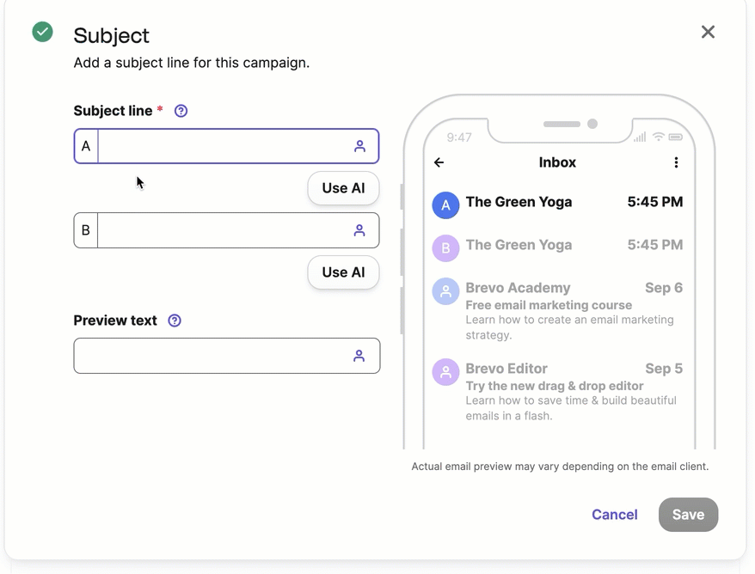Open help tooltip next to Subject line
This screenshot has width=755, height=574.
[x=181, y=111]
